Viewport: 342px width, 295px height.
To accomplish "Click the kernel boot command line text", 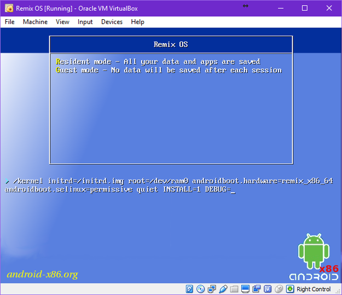I will (169, 185).
